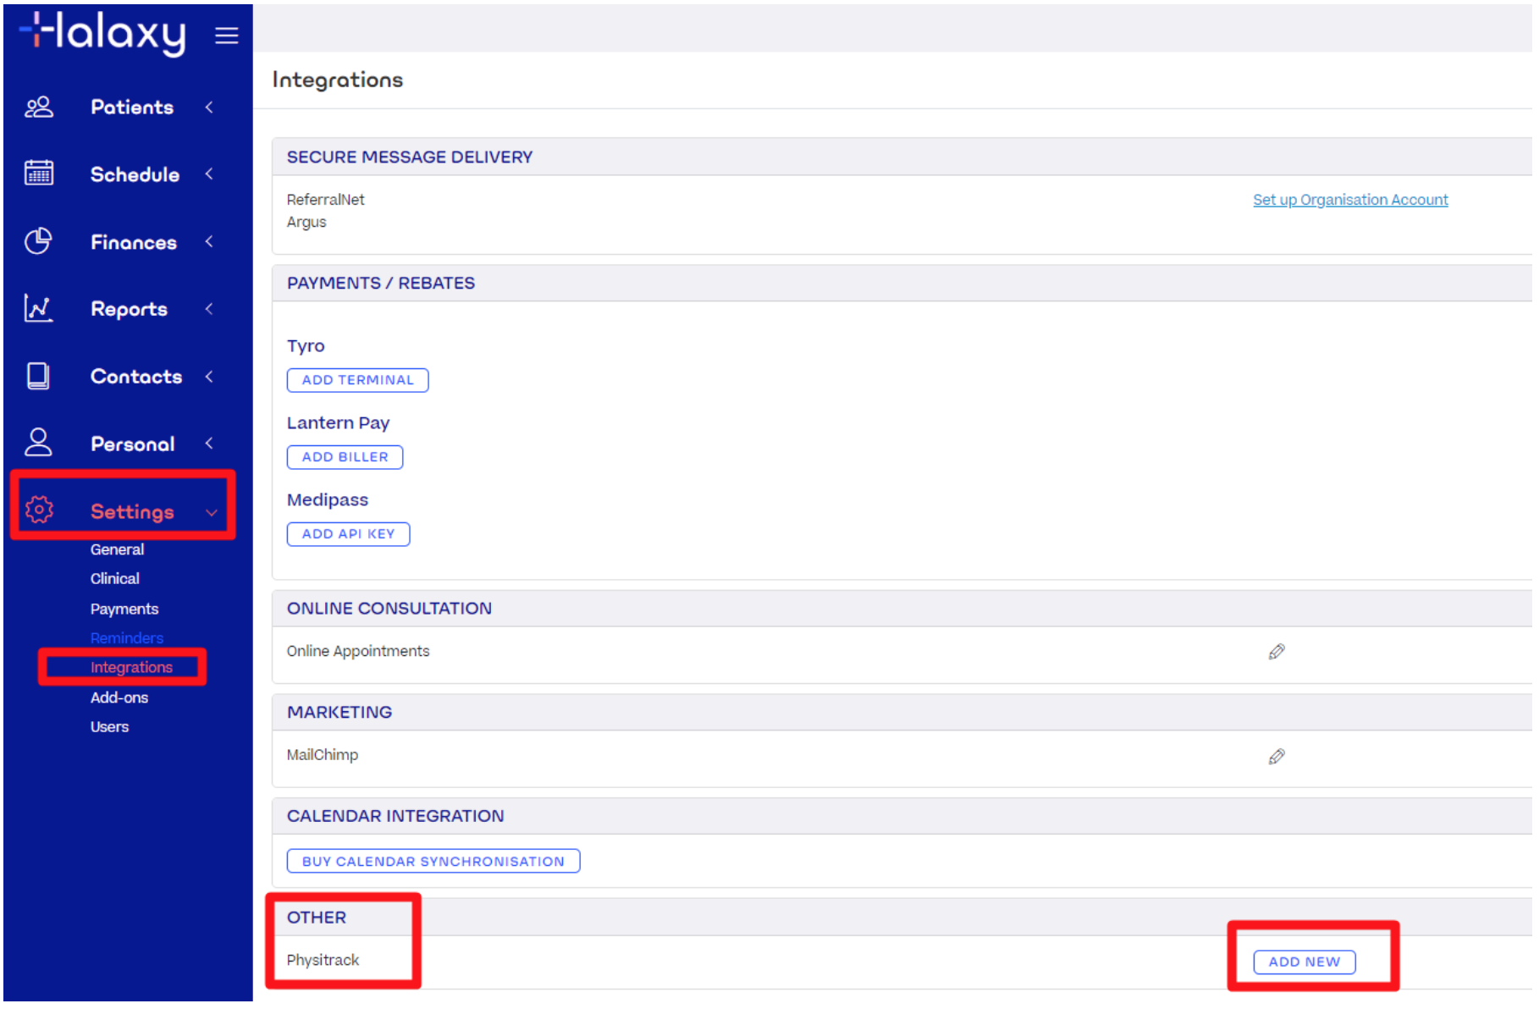Click the Secure Message Delivery header

[409, 157]
